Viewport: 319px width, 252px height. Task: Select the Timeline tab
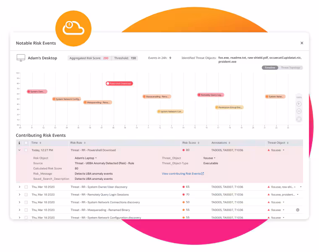[x=270, y=68]
